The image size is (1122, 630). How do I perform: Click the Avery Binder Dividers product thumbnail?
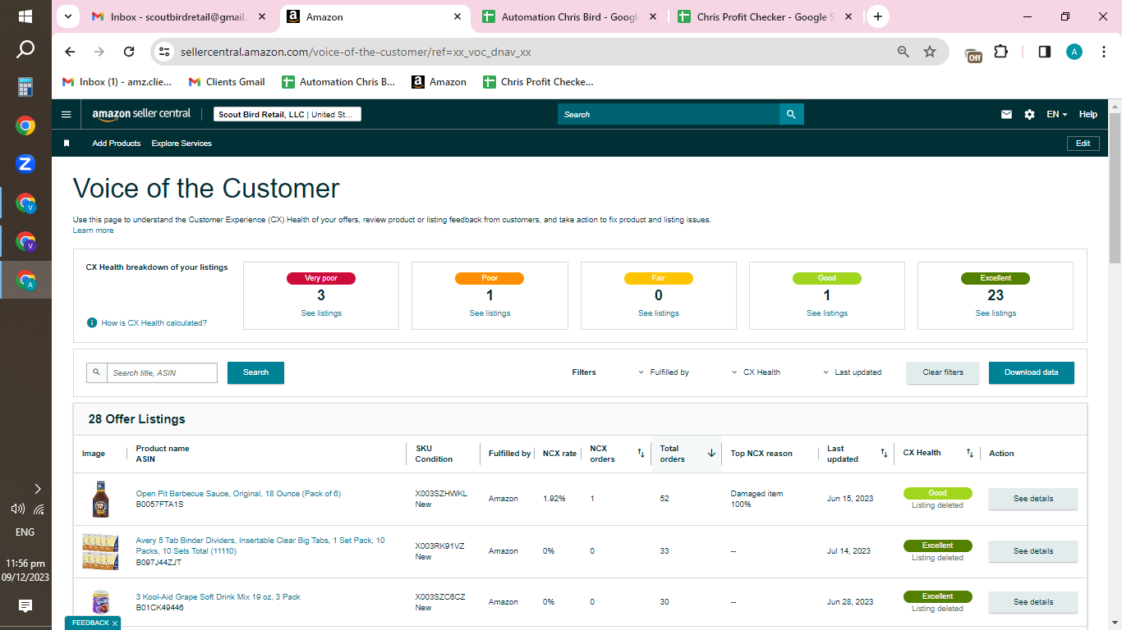[x=100, y=551]
